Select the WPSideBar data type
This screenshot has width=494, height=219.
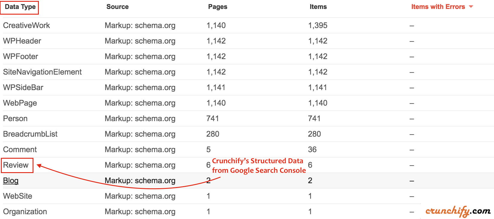(x=23, y=87)
